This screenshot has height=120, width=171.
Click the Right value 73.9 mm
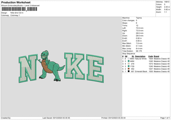pos(140,31)
